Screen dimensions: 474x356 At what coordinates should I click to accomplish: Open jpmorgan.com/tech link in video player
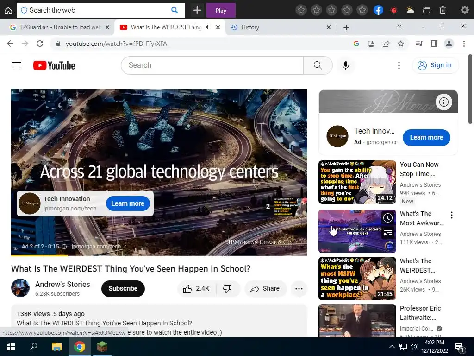99,247
